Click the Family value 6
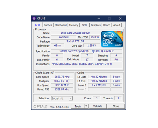 57,55
